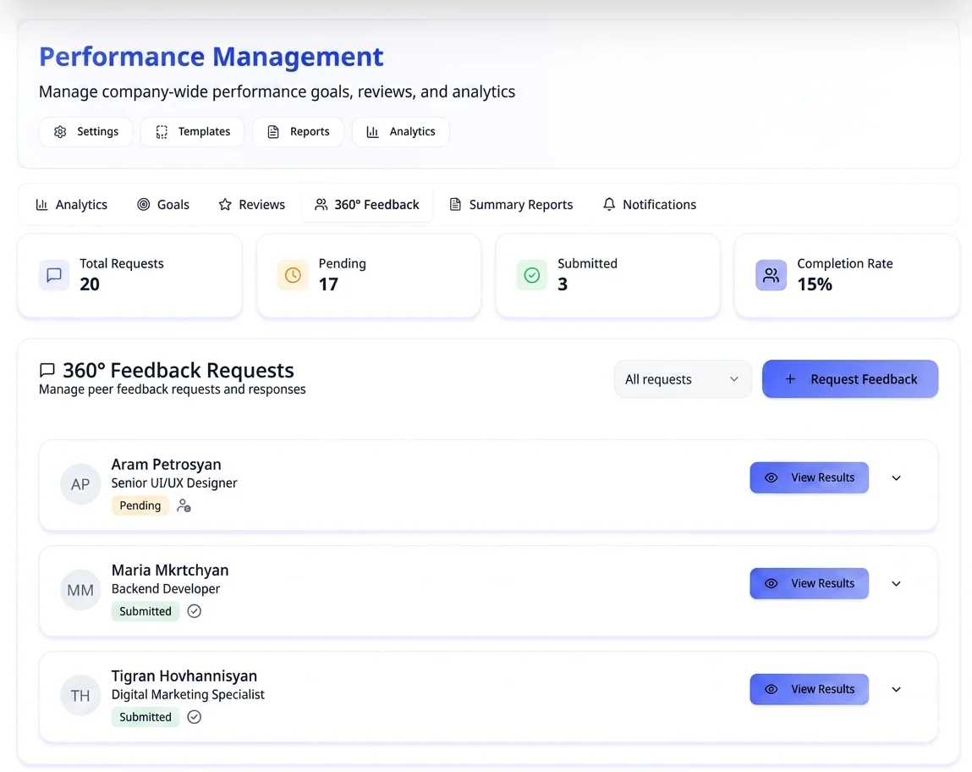The image size is (972, 772).
Task: Click the Pending count 17
Action: pyautogui.click(x=328, y=284)
